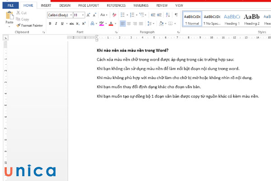Click the heading "Khi nào nên xóa màu nền trong Word?"

133,50
